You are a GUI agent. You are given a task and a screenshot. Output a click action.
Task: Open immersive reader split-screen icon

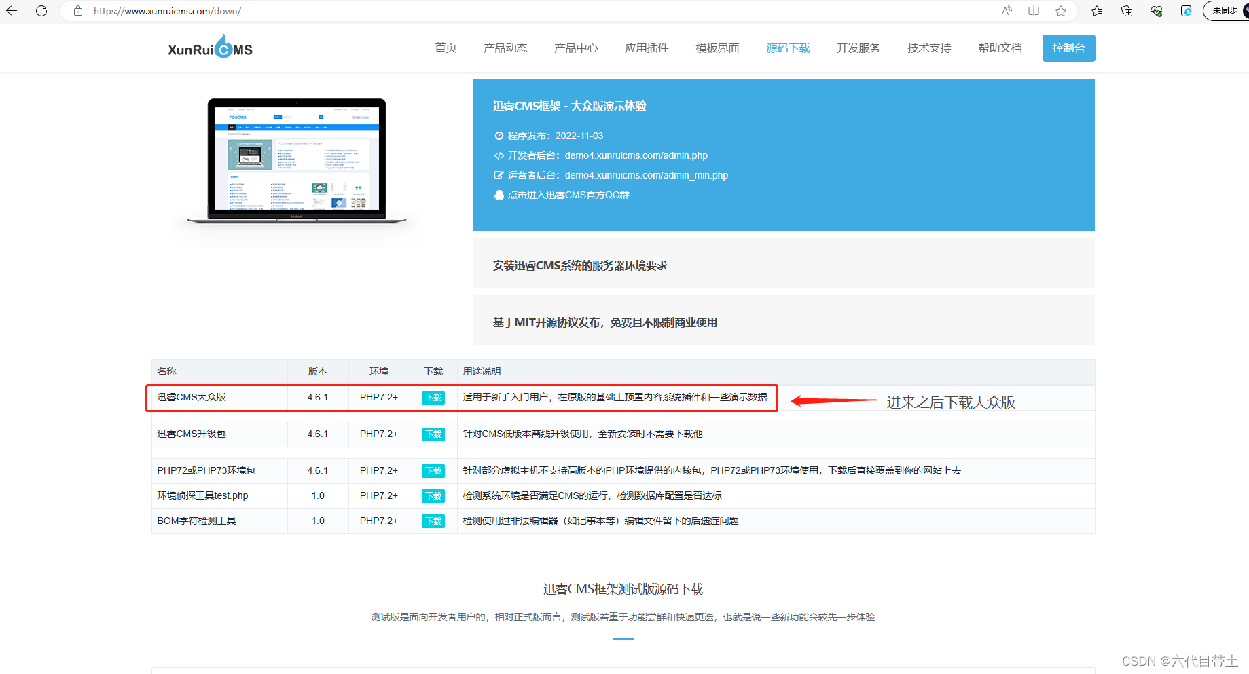[1034, 11]
